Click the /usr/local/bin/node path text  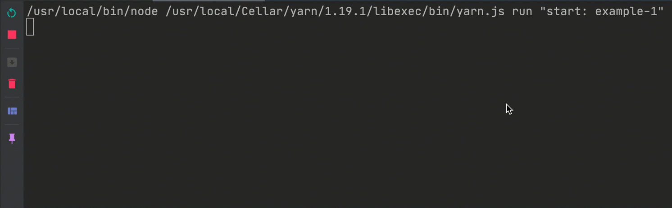click(92, 12)
